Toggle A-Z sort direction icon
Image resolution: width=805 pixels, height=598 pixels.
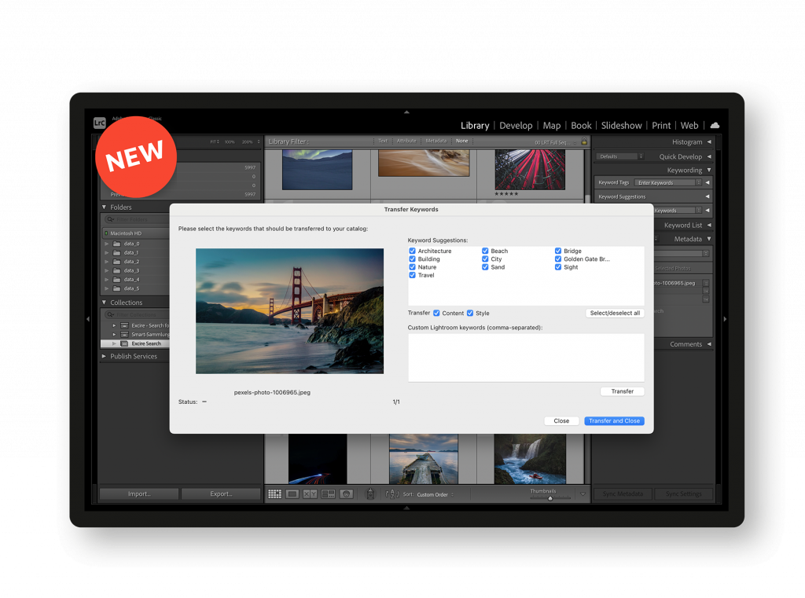[392, 494]
